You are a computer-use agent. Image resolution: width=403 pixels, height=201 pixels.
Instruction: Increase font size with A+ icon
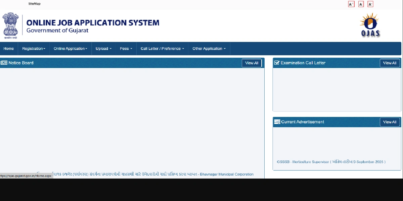pyautogui.click(x=351, y=4)
